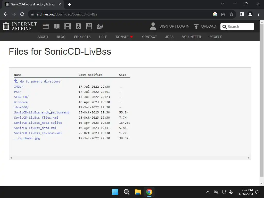264x198 pixels.
Task: Click the taskbar clock and date
Action: tap(245, 192)
